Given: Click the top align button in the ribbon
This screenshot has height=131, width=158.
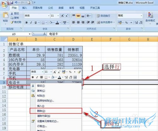Looking at the screenshot, I should coord(74,16).
